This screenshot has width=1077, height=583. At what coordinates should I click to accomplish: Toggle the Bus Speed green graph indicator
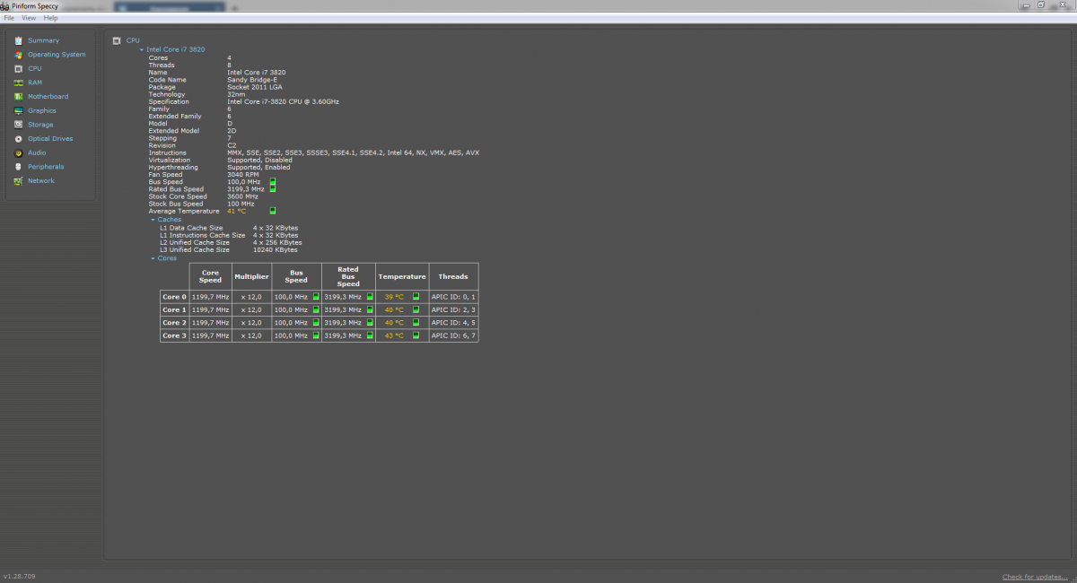pos(273,182)
